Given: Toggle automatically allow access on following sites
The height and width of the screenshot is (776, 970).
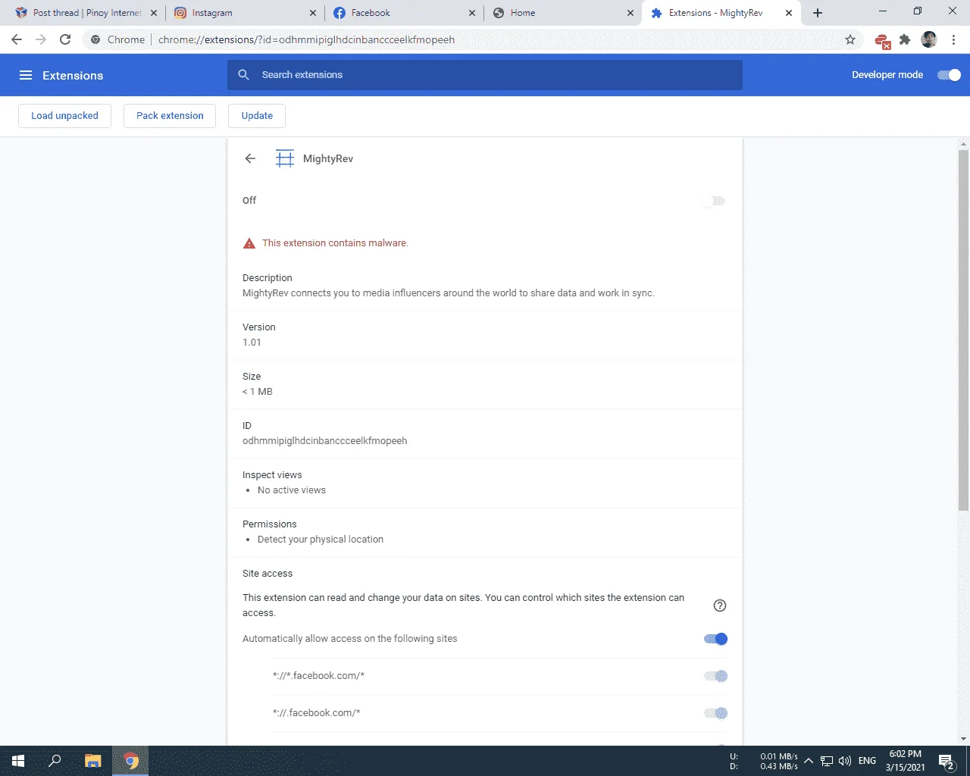Looking at the screenshot, I should [715, 639].
